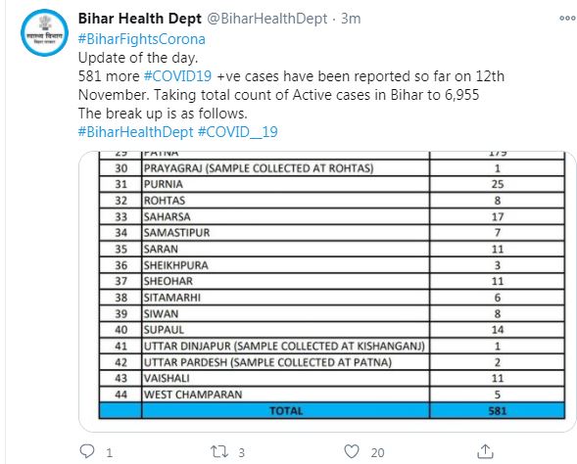577x464 pixels.
Task: Open the #COVID19 hashtag link
Action: pos(177,76)
